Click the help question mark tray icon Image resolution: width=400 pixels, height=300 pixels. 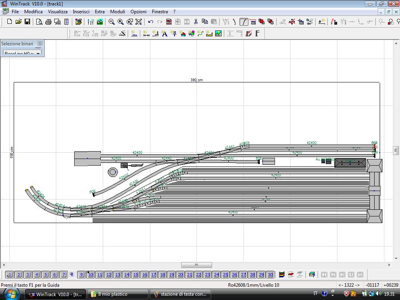pos(324,294)
